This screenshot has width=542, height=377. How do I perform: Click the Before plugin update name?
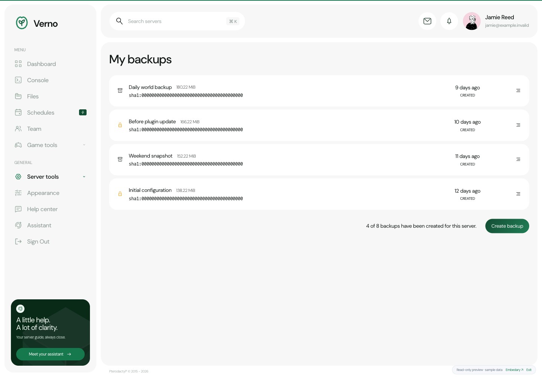[x=152, y=121]
